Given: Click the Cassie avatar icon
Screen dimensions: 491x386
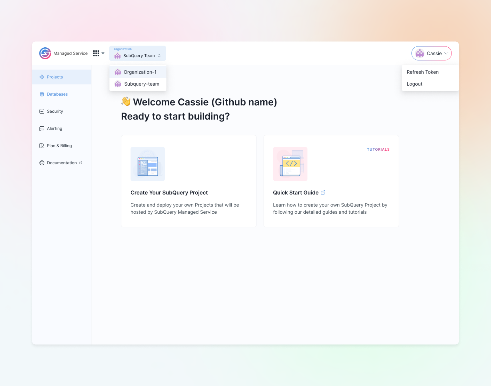Looking at the screenshot, I should point(420,53).
